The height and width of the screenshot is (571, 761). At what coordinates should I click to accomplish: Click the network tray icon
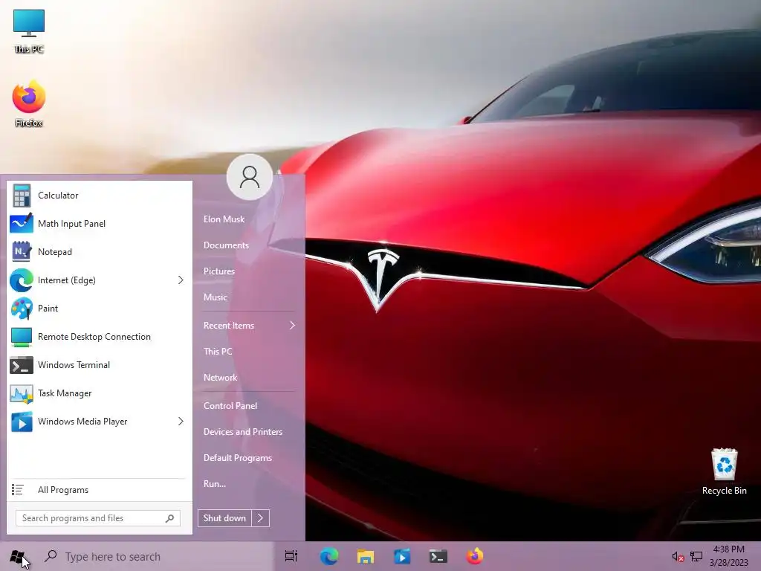point(696,556)
